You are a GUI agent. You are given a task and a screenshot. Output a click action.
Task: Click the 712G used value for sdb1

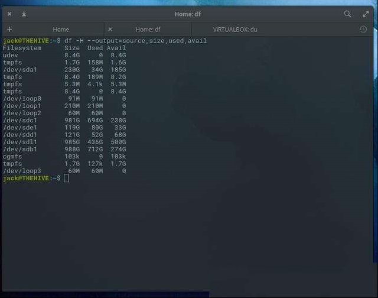tap(95, 150)
